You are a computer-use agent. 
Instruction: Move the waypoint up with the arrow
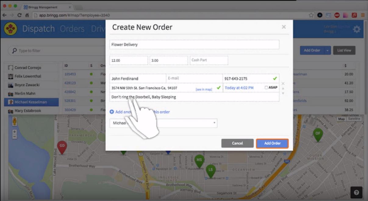pos(283,88)
